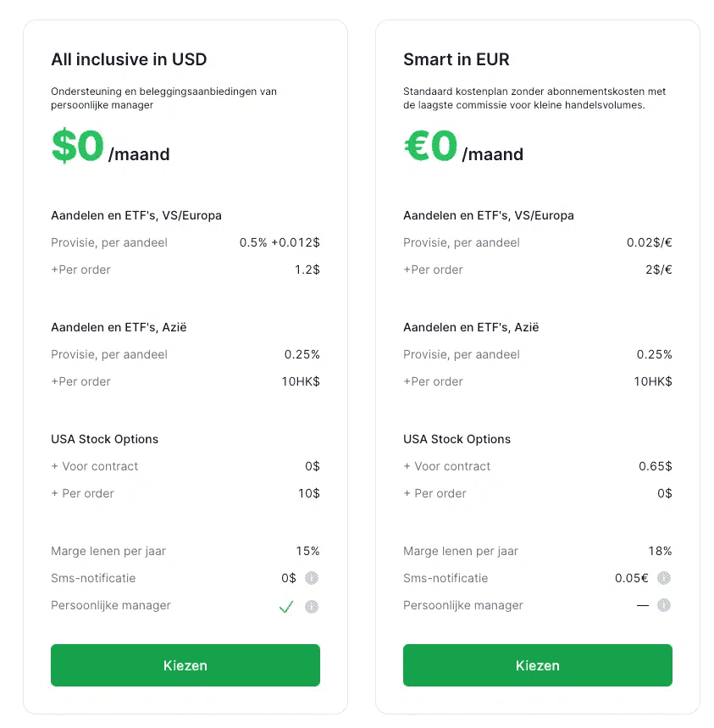Click the 0.02$/€ commission value

coord(649,242)
